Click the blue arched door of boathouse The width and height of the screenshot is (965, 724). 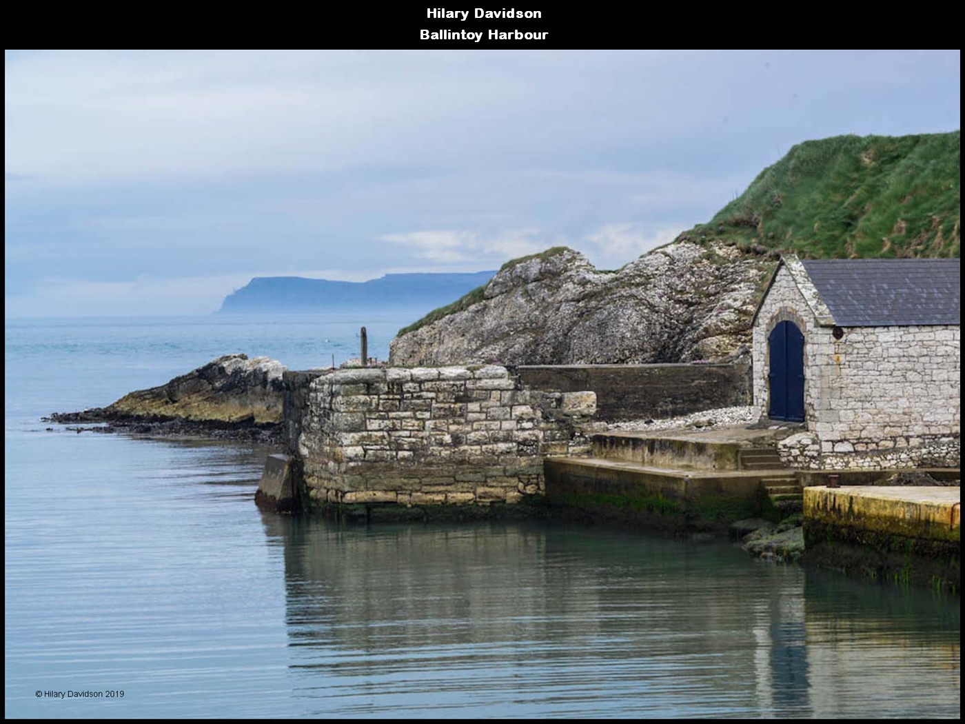[786, 372]
